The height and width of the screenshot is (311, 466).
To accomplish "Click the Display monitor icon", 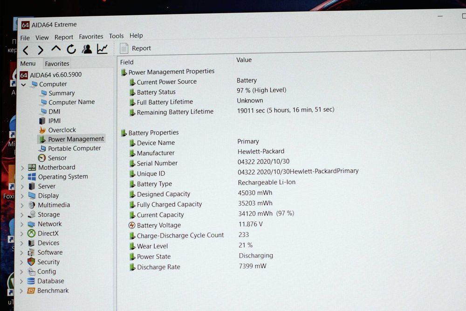I will [x=32, y=196].
